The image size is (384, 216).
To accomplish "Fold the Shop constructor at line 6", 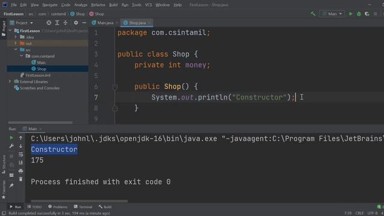I will click(115, 86).
